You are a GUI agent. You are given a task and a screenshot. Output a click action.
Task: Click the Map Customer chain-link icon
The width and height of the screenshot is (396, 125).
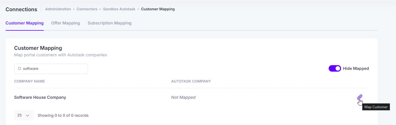[360, 97]
